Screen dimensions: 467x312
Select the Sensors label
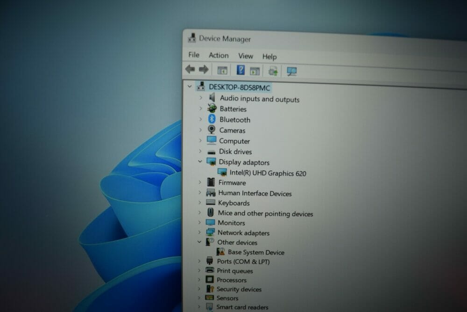point(227,298)
